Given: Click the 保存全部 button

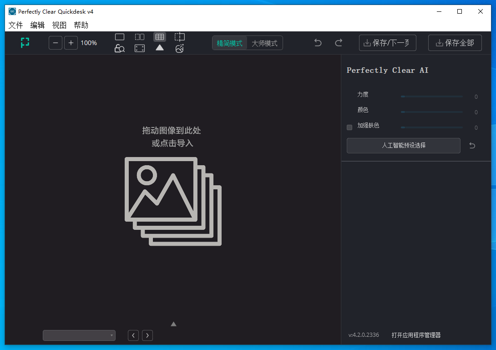Looking at the screenshot, I should point(455,43).
